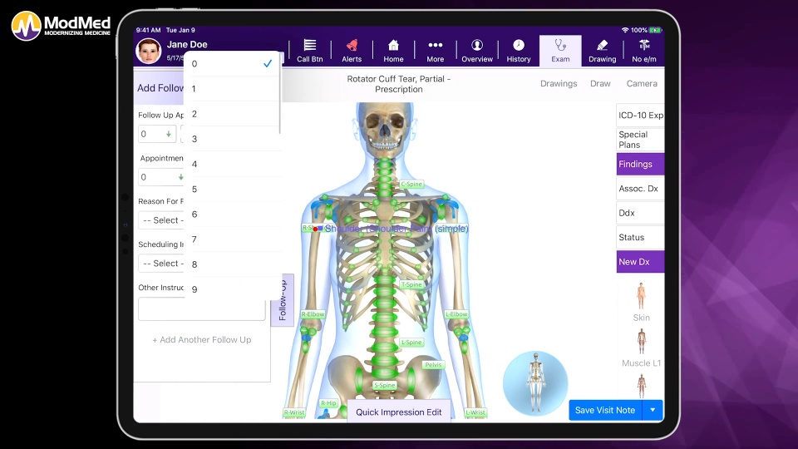The height and width of the screenshot is (449, 798).
Task: Open the Alerts bell icon
Action: tap(352, 45)
